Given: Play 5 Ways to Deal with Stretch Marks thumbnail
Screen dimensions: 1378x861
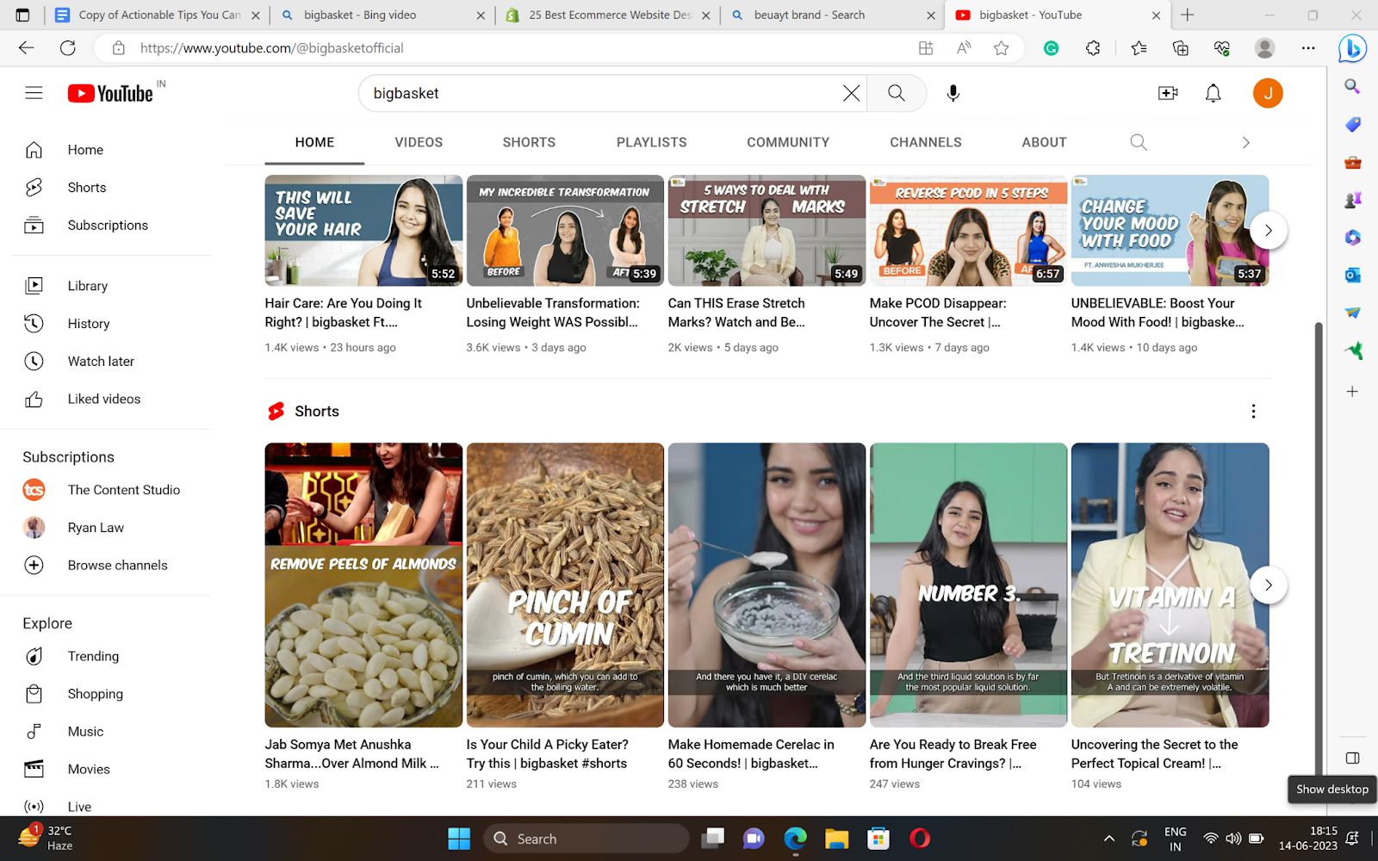Looking at the screenshot, I should (767, 231).
